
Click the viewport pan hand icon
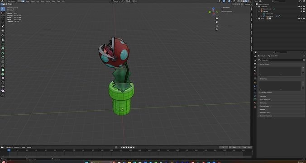pyautogui.click(x=217, y=22)
